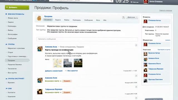Viewport: 178px width, 100px height.
Task: Open owner Степанов Антон profile link
Action: 155,21
